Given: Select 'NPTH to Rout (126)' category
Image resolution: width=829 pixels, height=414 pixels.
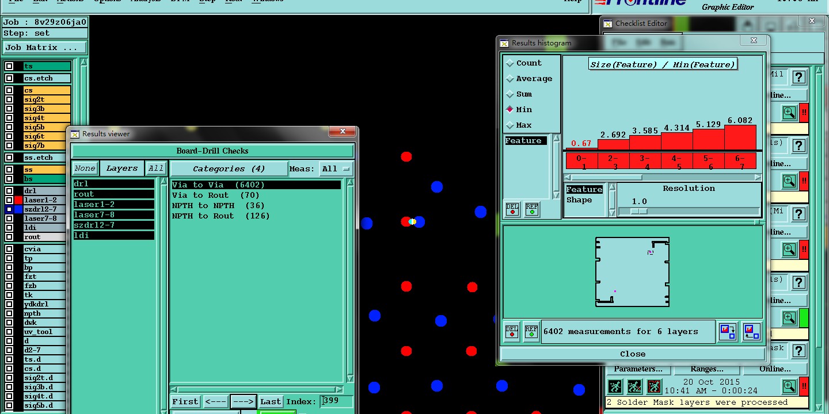Looking at the screenshot, I should [220, 216].
